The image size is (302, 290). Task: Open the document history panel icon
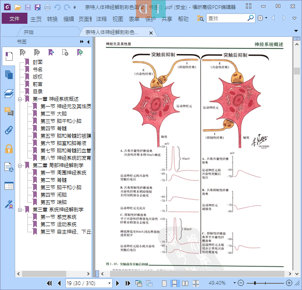9,167
